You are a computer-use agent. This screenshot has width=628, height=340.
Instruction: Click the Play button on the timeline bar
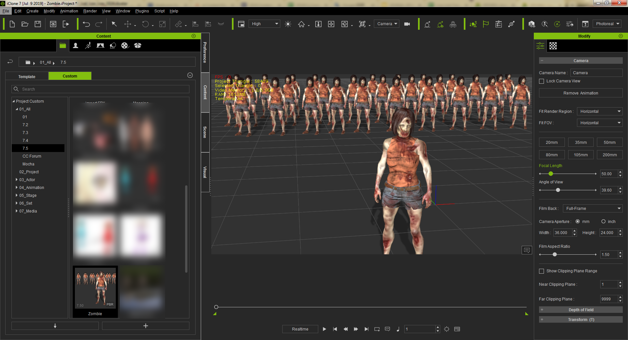coord(324,329)
